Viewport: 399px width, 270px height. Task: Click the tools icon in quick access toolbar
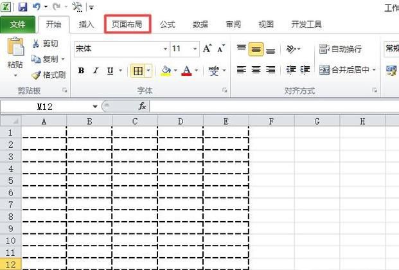tap(77, 6)
